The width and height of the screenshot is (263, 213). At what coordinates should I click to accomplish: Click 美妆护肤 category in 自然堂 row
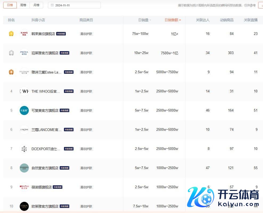tap(86, 168)
